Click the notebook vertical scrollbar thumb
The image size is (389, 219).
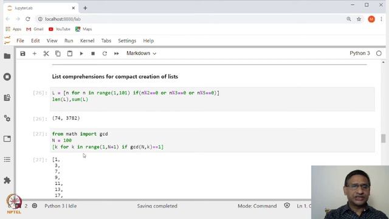point(384,138)
